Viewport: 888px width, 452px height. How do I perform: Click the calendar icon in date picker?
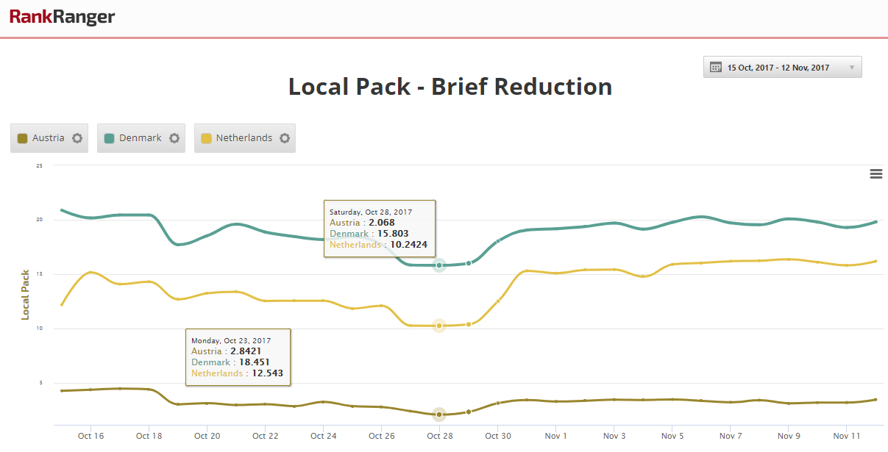pyautogui.click(x=715, y=68)
